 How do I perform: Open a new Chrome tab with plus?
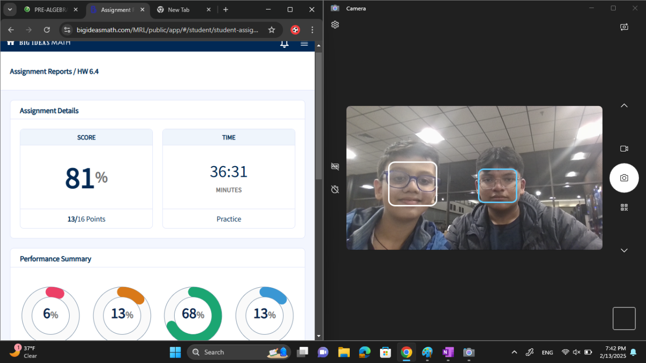pyautogui.click(x=226, y=10)
